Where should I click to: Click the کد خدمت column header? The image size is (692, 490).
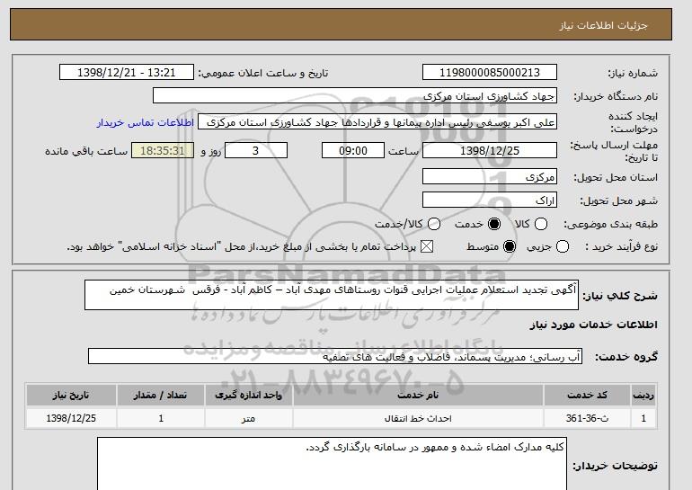587,395
